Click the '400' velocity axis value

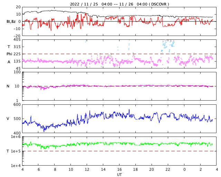pos(17,133)
